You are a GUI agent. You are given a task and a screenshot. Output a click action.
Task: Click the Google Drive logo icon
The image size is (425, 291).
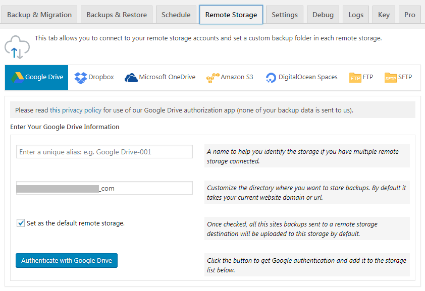(x=18, y=78)
